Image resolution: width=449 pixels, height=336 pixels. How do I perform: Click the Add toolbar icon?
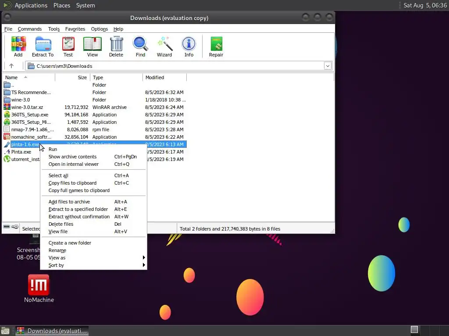tap(18, 44)
